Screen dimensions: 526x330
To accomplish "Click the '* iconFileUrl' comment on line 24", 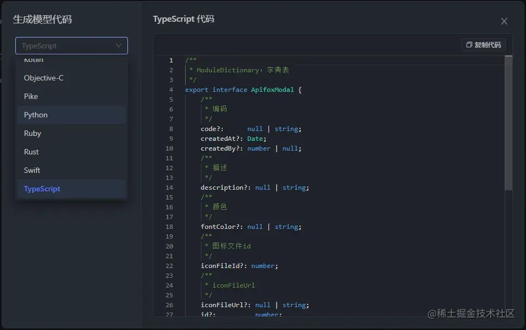I will pyautogui.click(x=230, y=285).
